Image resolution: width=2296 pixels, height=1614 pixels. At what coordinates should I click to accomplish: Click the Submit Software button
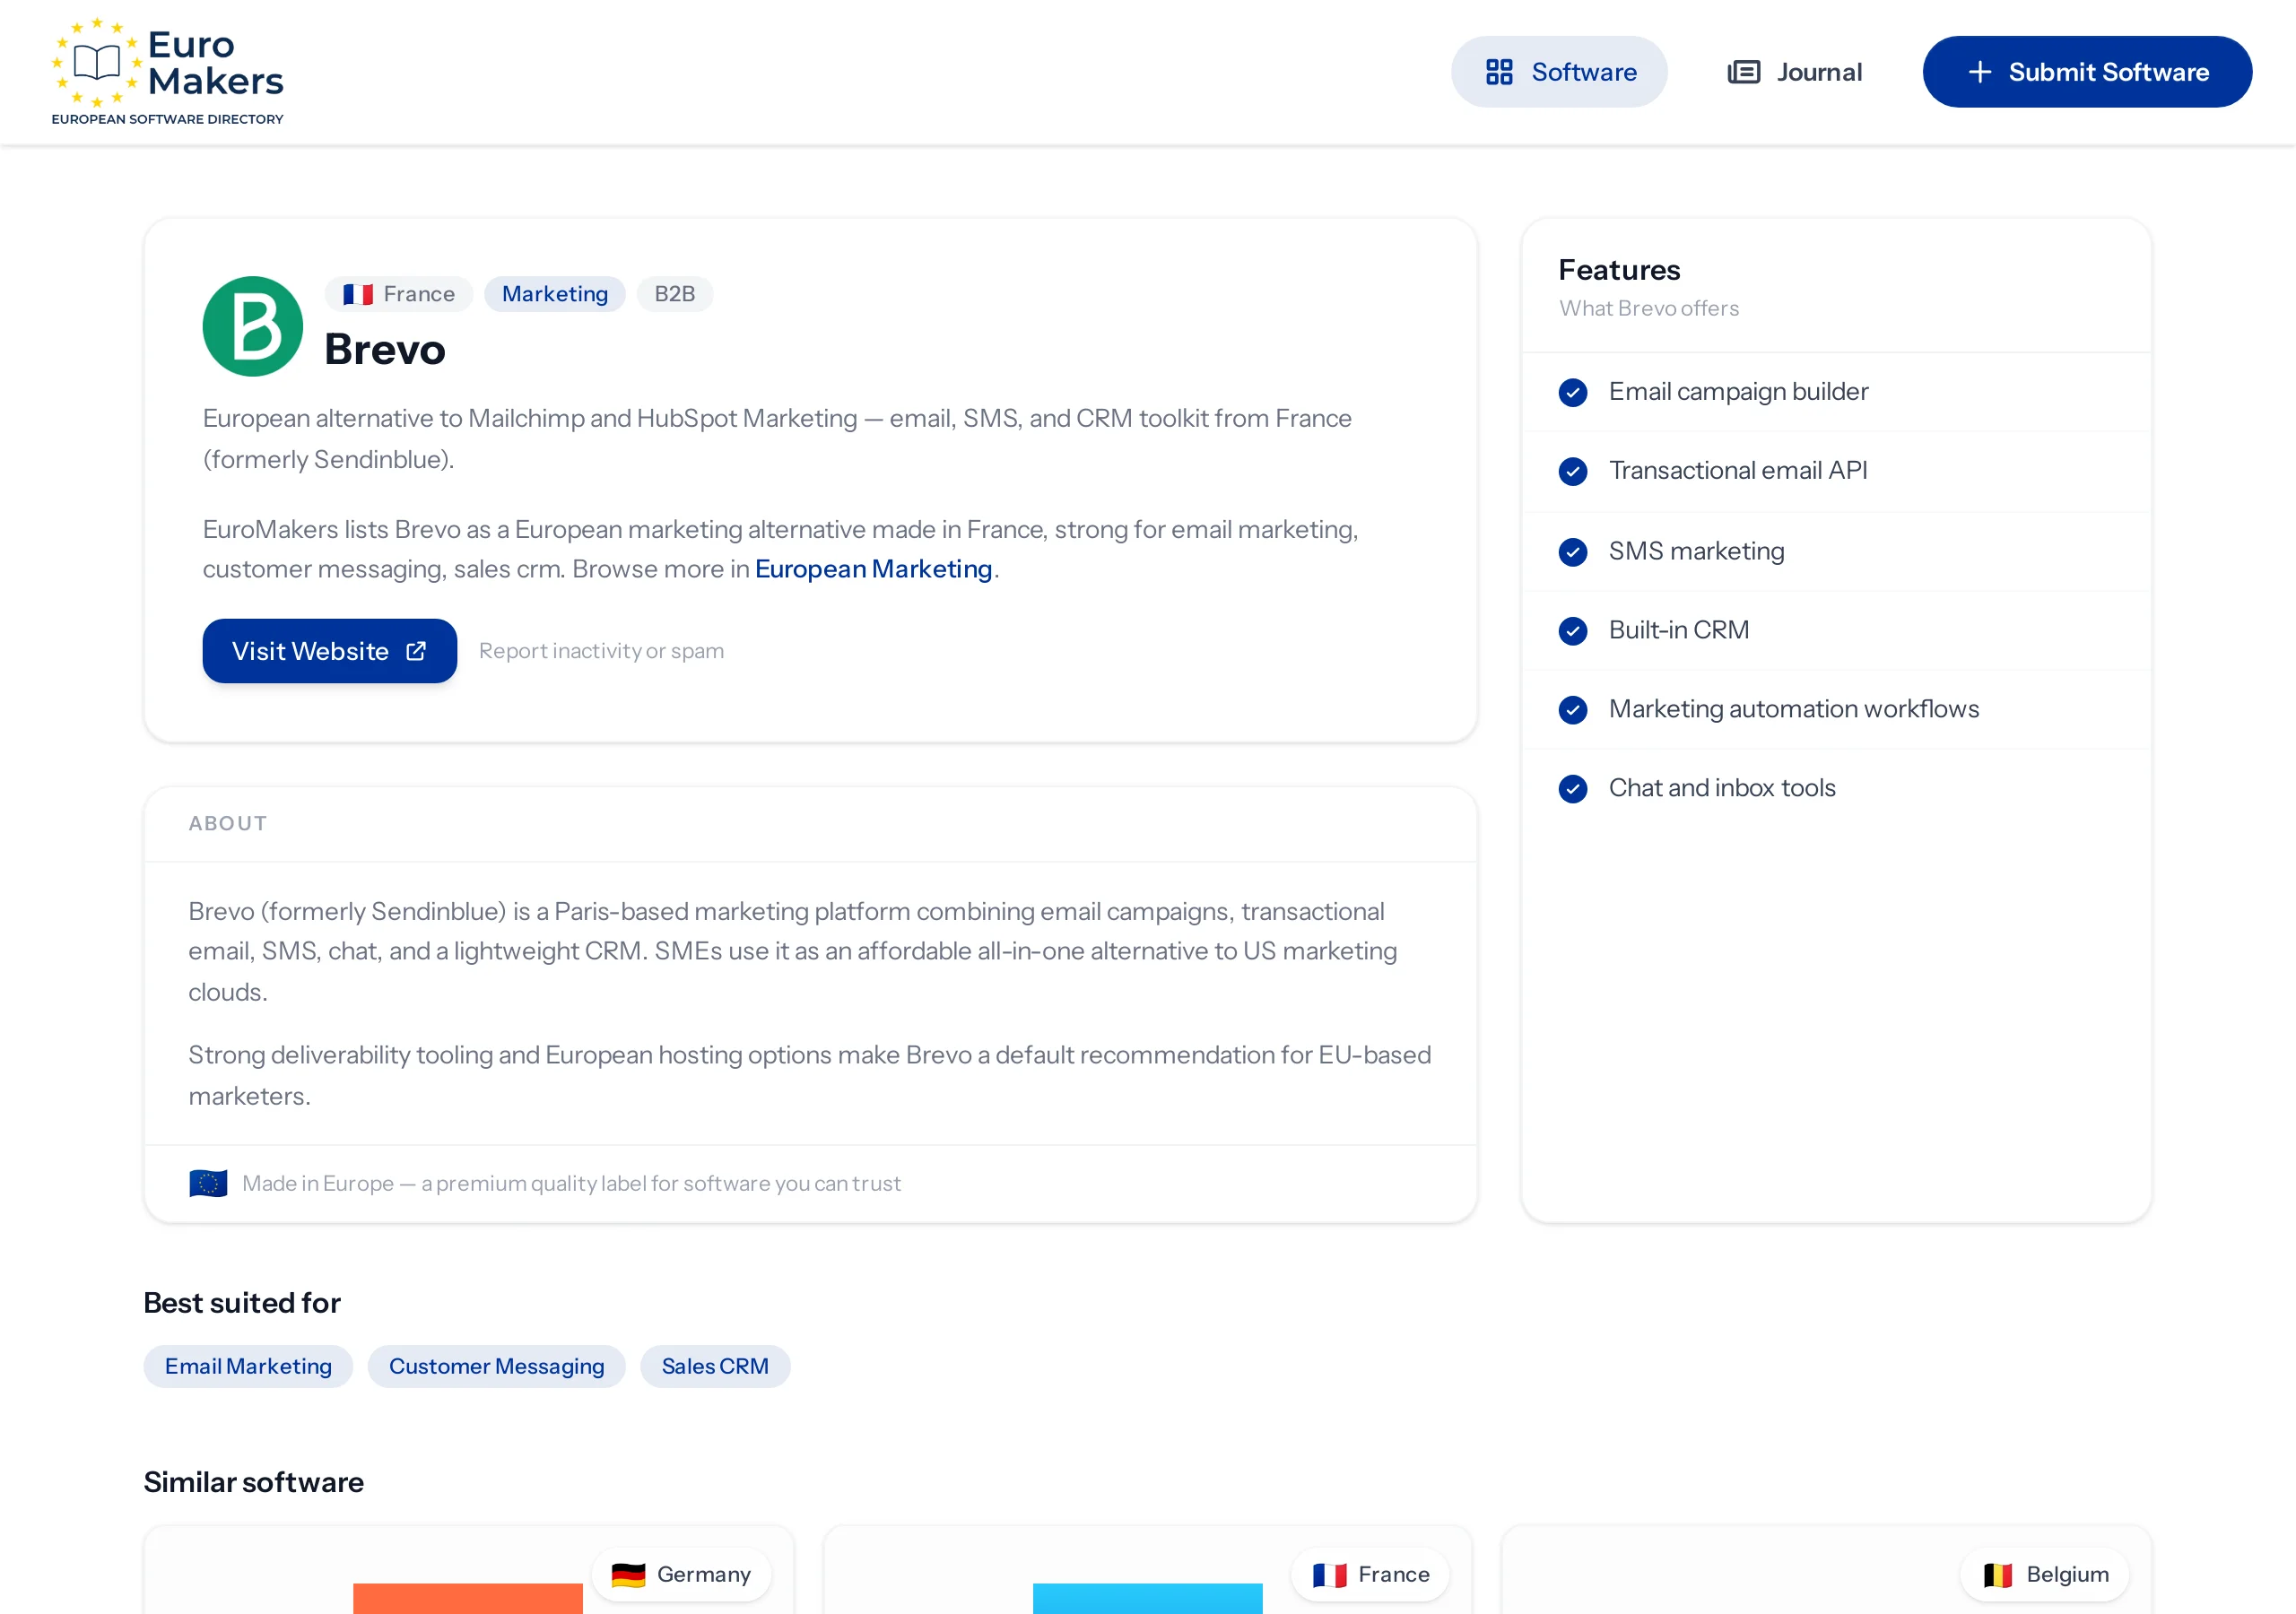point(2087,72)
